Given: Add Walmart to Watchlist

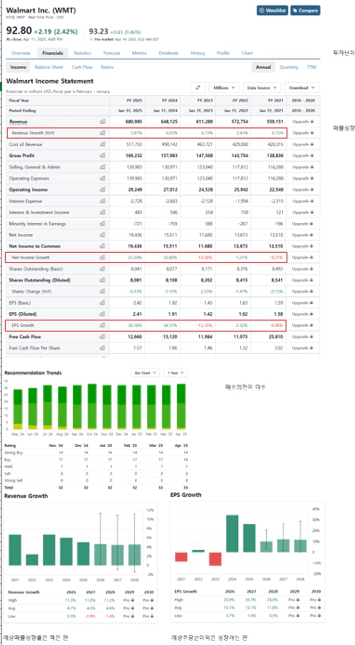Looking at the screenshot, I should [x=272, y=11].
